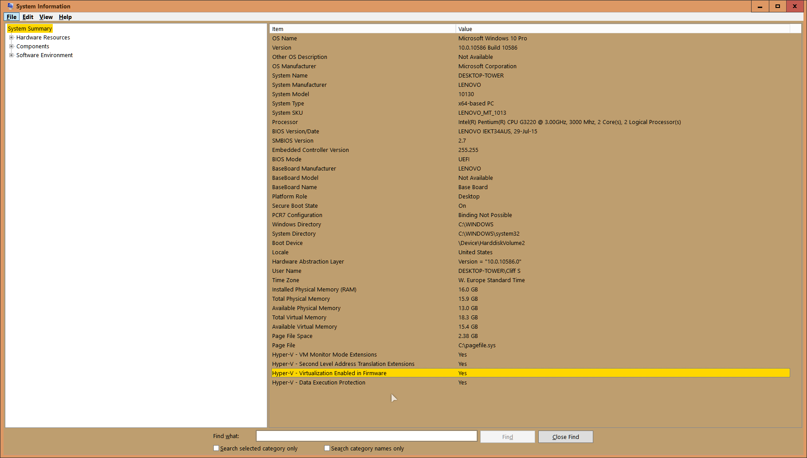Select the Total Virtual Memory row
The width and height of the screenshot is (807, 458).
tap(530, 317)
